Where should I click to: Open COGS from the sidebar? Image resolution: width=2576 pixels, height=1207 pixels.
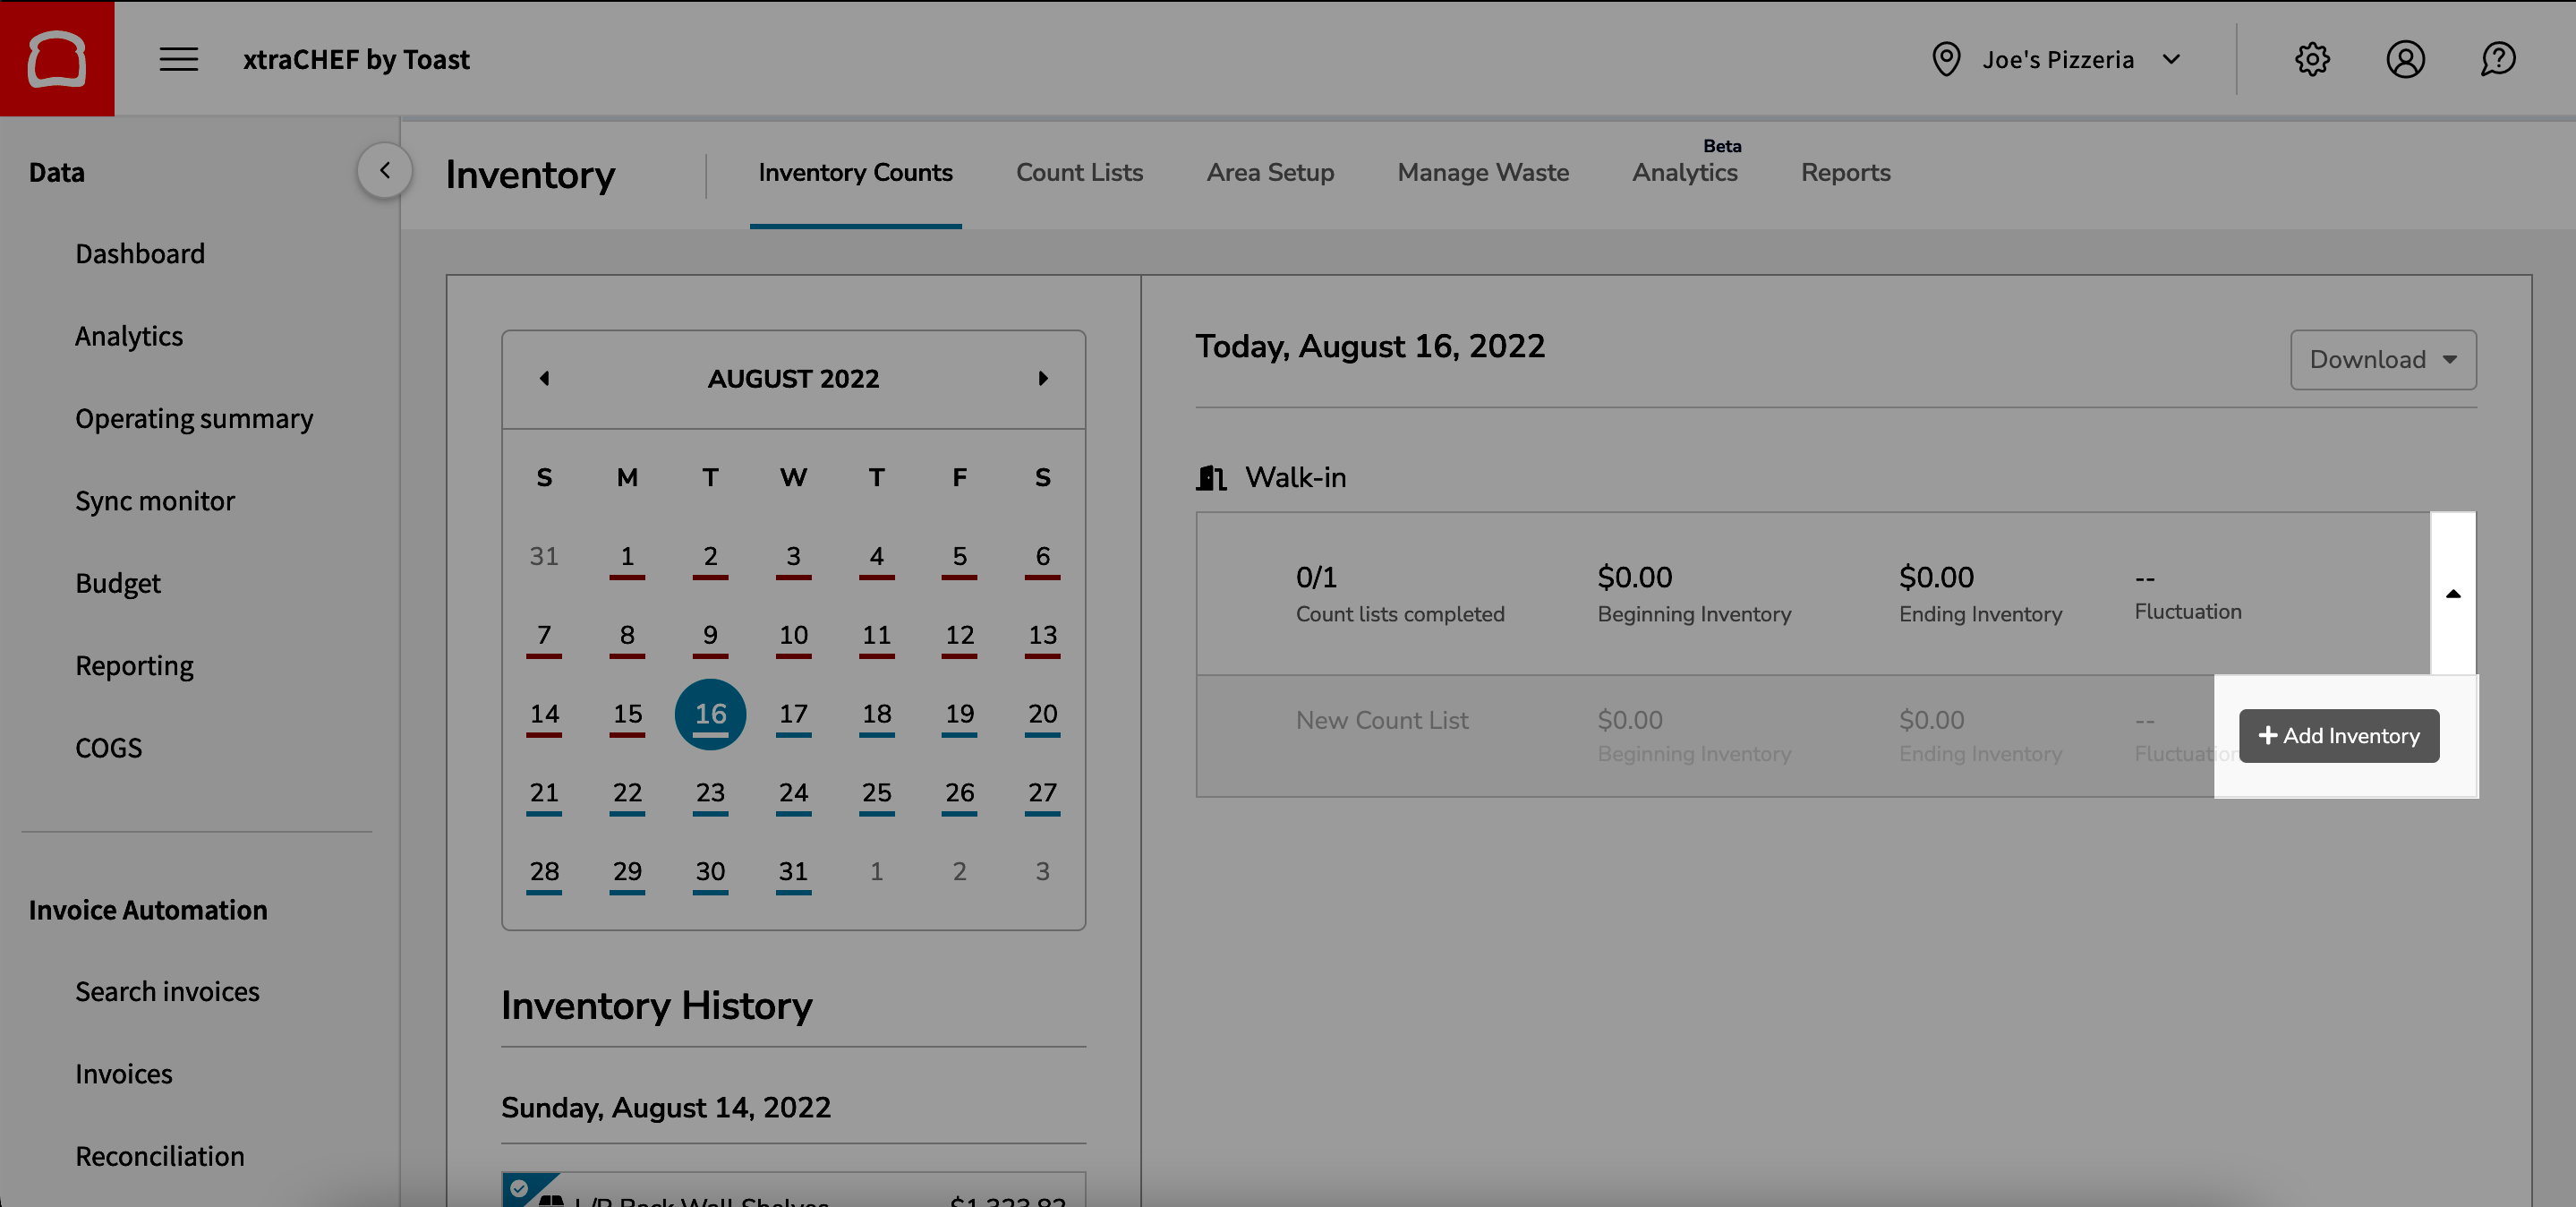[108, 748]
